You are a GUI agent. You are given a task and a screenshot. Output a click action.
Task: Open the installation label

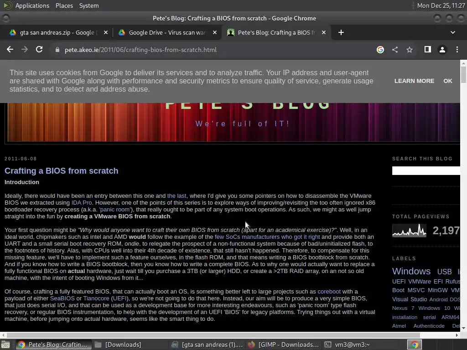(405, 317)
